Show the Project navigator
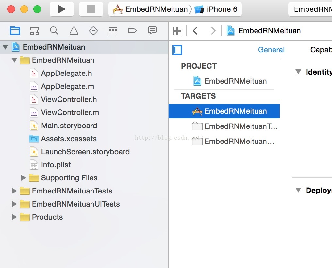The width and height of the screenshot is (332, 268). (15, 31)
